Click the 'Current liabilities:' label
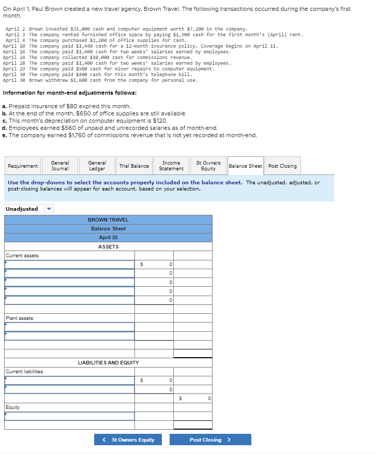This screenshot has height=454, width=376. (x=25, y=372)
